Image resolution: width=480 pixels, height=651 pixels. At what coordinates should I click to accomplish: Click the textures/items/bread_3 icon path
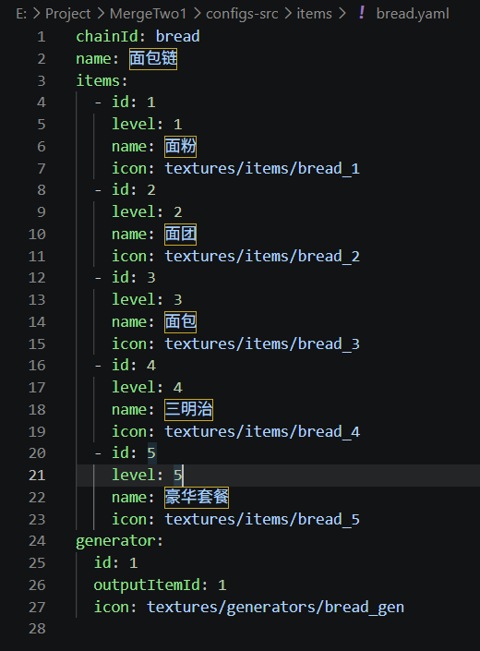262,344
